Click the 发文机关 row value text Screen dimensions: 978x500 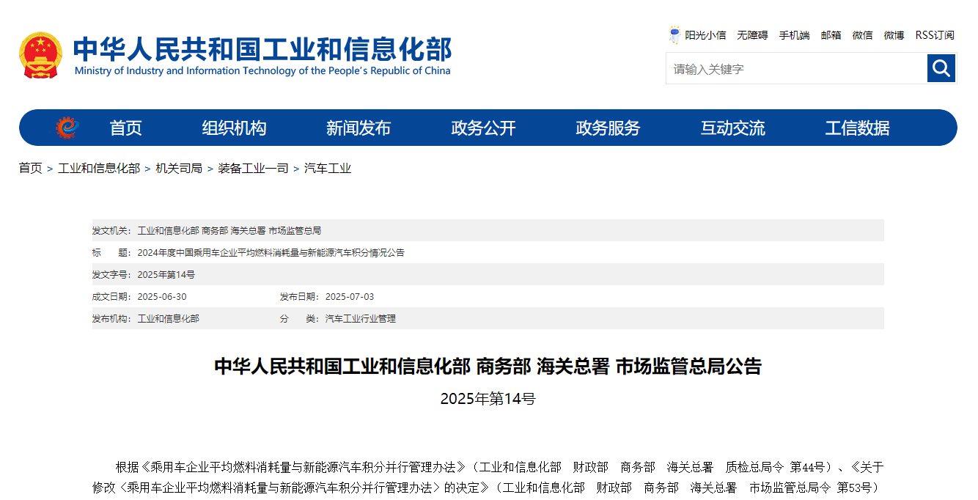pyautogui.click(x=229, y=230)
